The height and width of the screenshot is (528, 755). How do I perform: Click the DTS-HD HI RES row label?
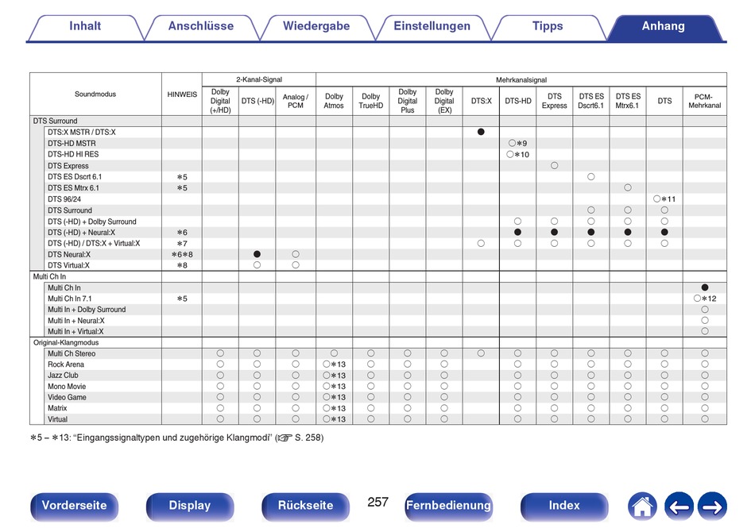[x=73, y=154]
